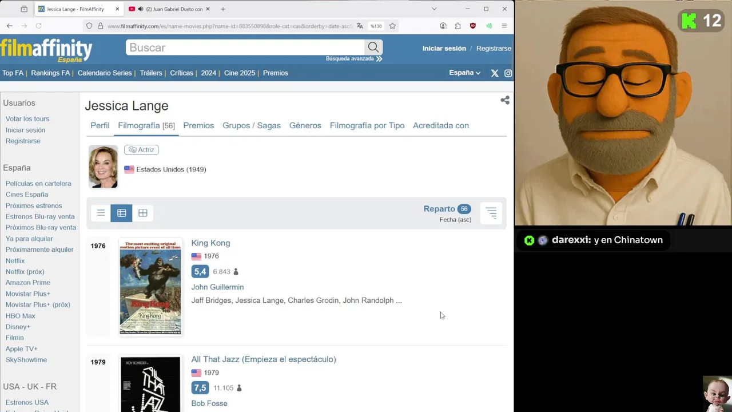Reload the current page
The image size is (732, 412).
[x=38, y=26]
